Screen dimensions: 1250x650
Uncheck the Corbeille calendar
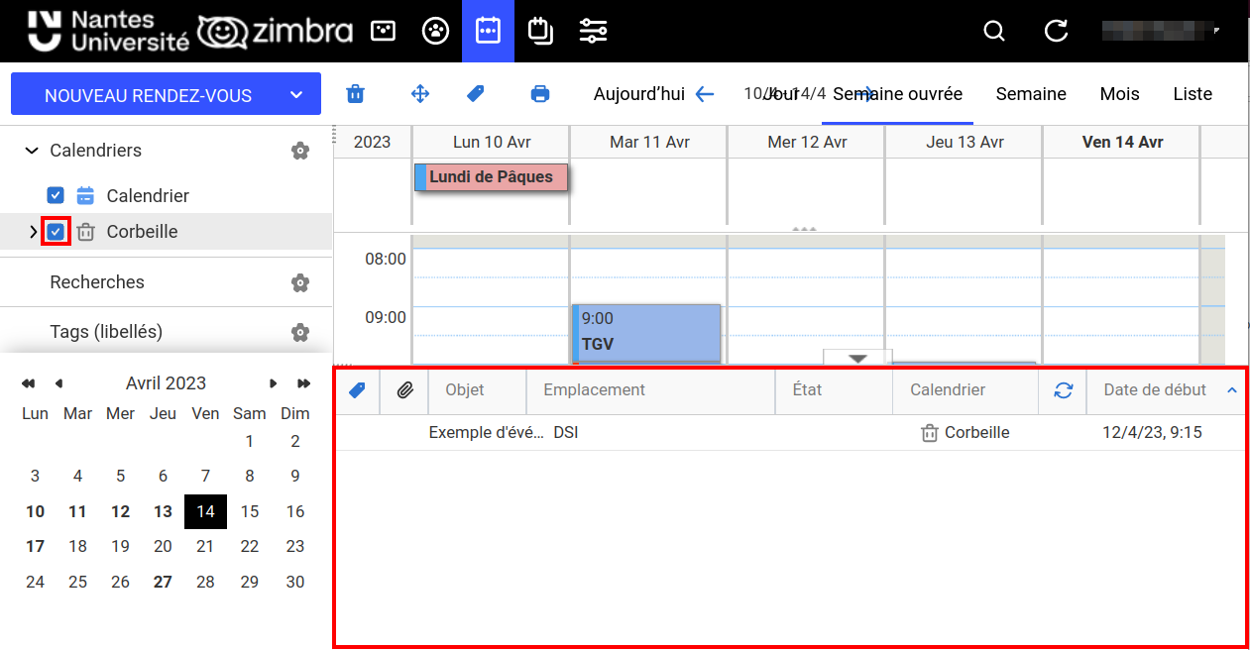click(x=56, y=231)
